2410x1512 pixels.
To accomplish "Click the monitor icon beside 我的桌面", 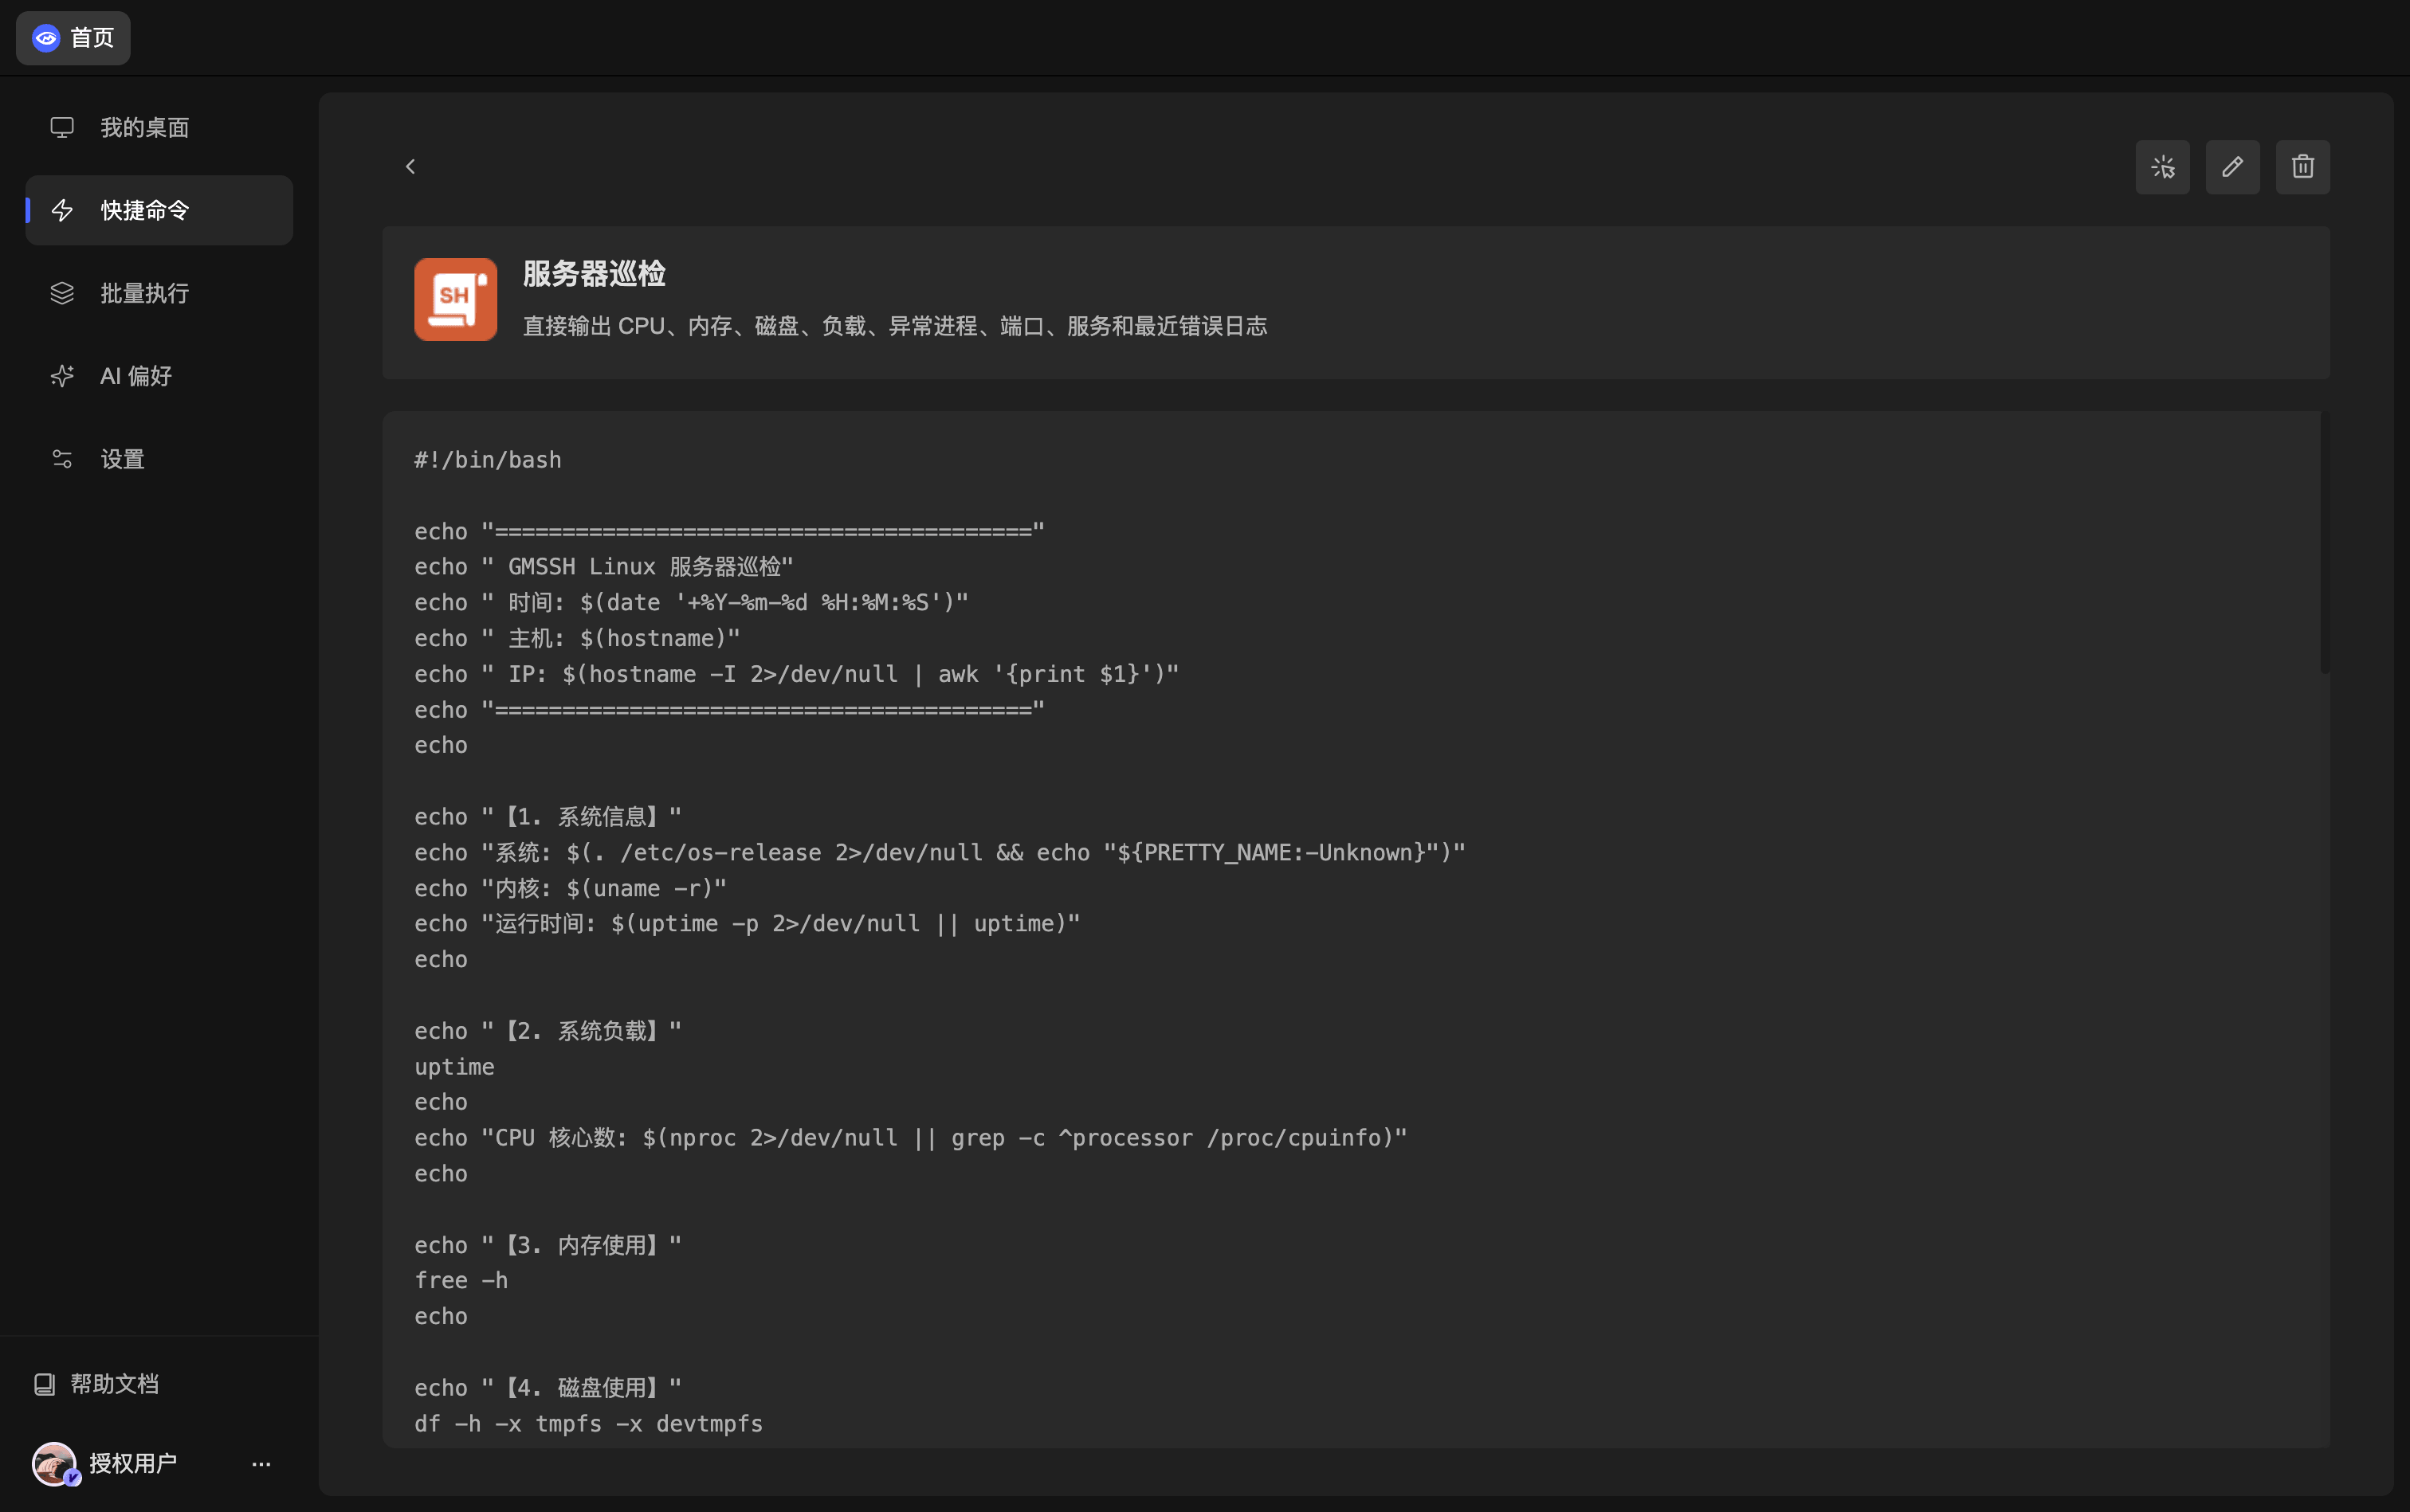I will [62, 128].
